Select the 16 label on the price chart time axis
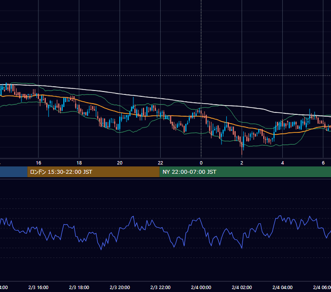 point(38,163)
